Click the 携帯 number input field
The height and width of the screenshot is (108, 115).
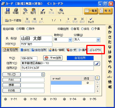[x=32, y=85]
